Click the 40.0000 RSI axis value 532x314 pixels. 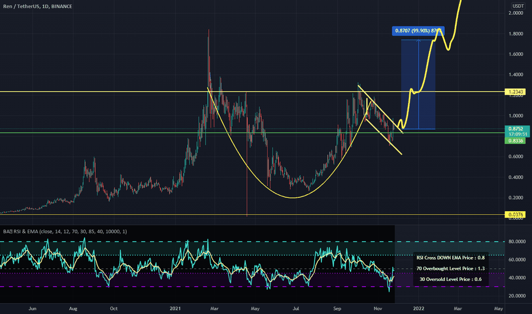point(517,277)
